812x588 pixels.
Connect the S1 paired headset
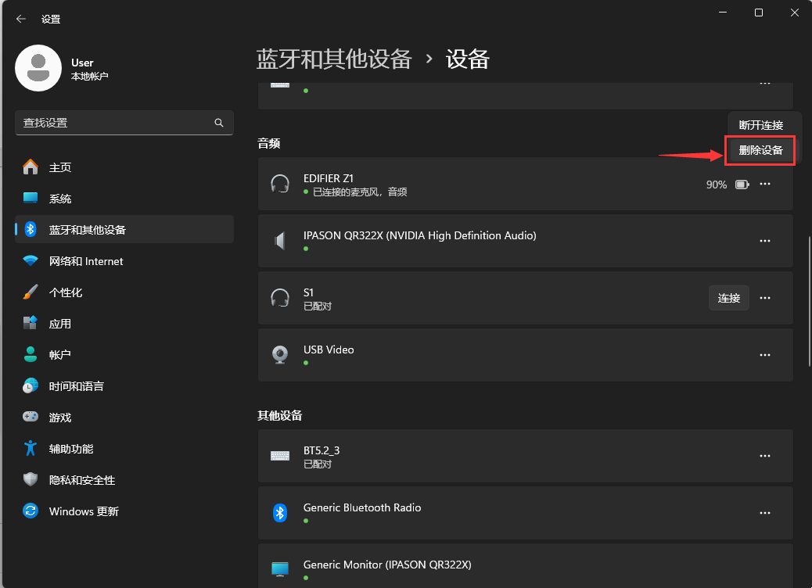728,298
